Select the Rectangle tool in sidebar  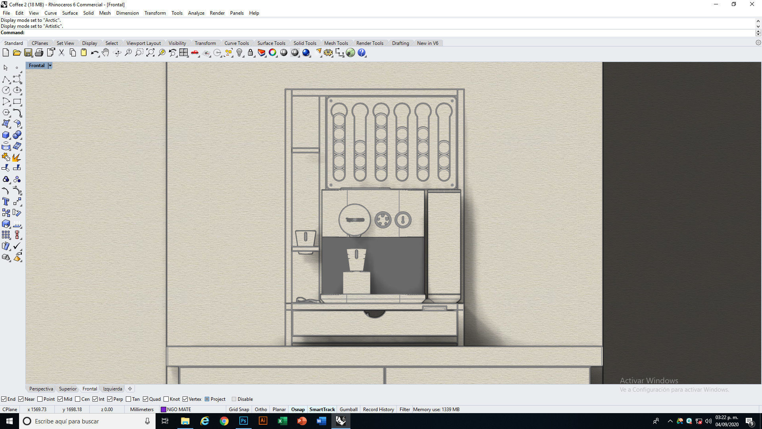[17, 101]
